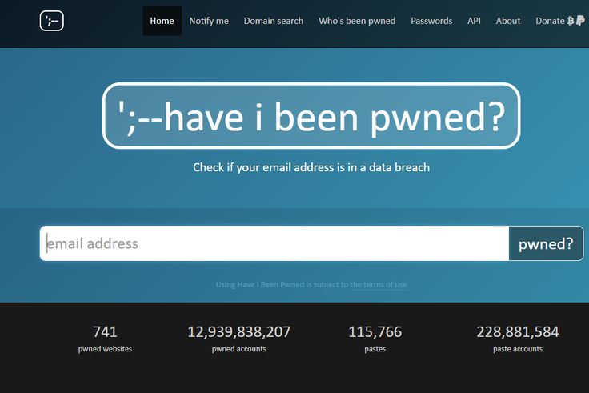
Task: Open the Who's been pwned page
Action: 357,21
